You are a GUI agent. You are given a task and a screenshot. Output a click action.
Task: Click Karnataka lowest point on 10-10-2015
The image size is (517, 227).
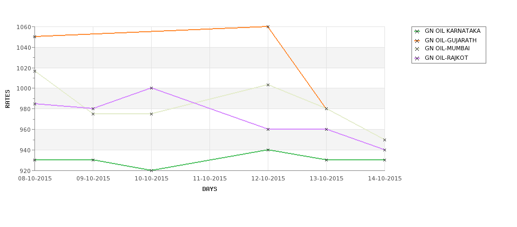[152, 170]
